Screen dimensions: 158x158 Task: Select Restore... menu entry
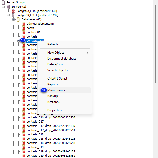(65, 102)
